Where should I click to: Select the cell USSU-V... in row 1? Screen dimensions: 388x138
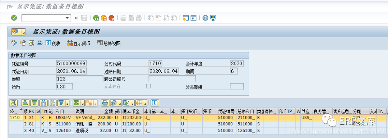pyautogui.click(x=65, y=118)
